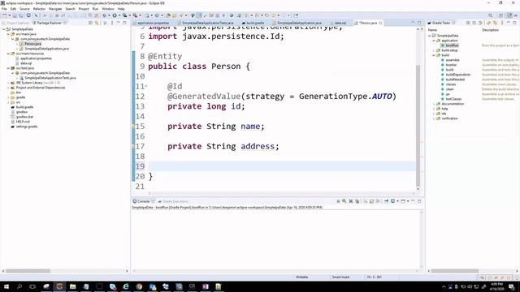Open Windows Start menu
Viewport: 520px width, 292px height.
coord(6,286)
